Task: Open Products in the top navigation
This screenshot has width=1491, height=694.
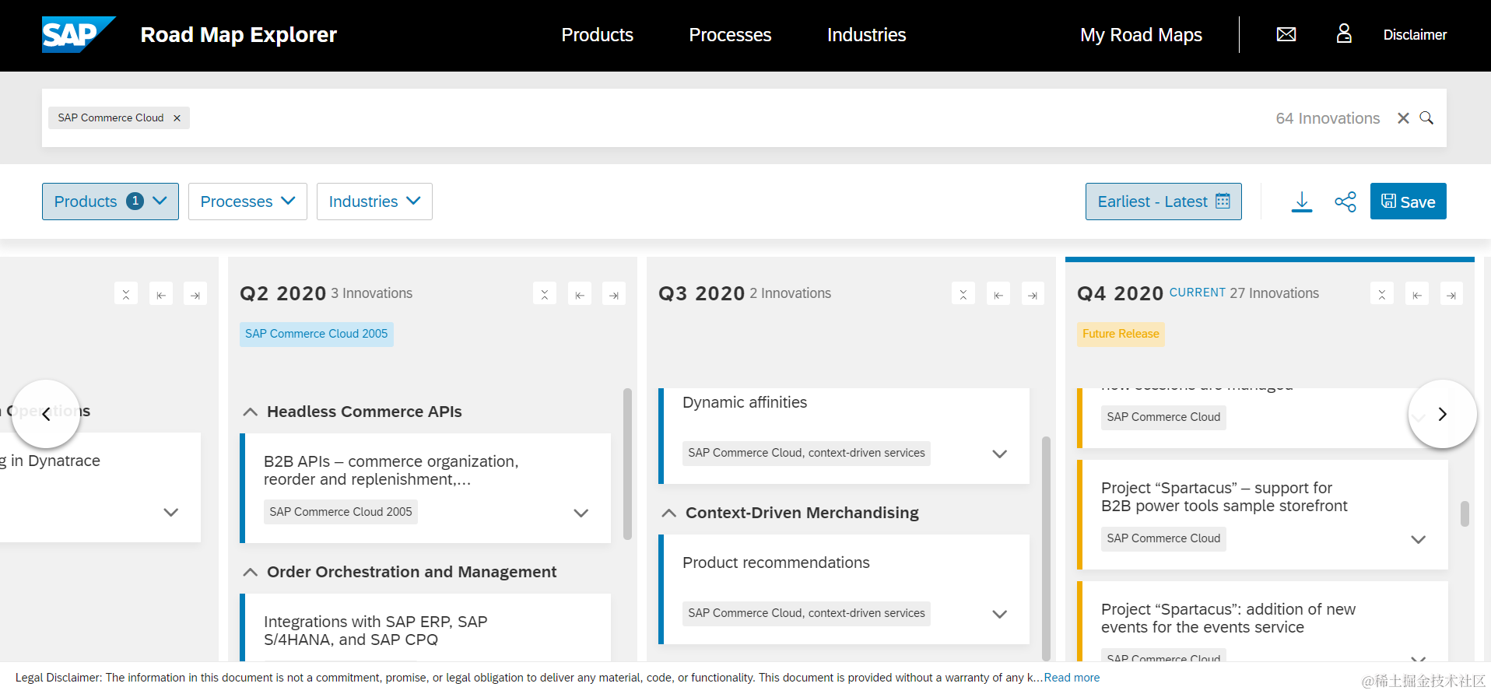Action: click(597, 35)
